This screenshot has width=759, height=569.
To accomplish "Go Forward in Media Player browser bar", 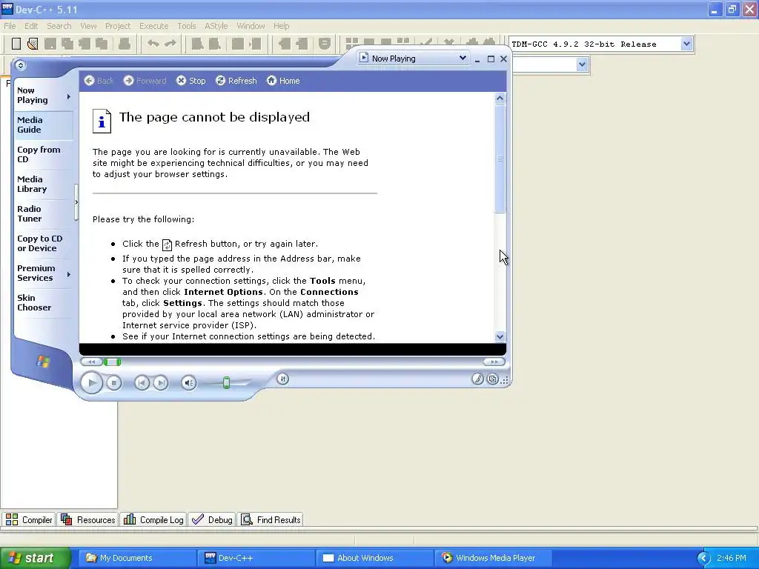I will tap(145, 81).
